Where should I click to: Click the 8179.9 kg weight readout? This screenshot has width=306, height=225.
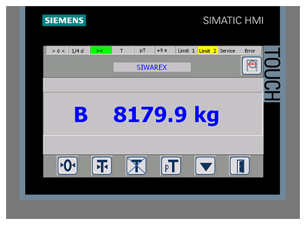coord(166,115)
